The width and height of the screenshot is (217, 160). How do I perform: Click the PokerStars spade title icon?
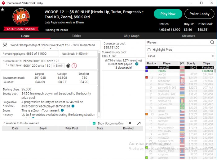[3, 3]
